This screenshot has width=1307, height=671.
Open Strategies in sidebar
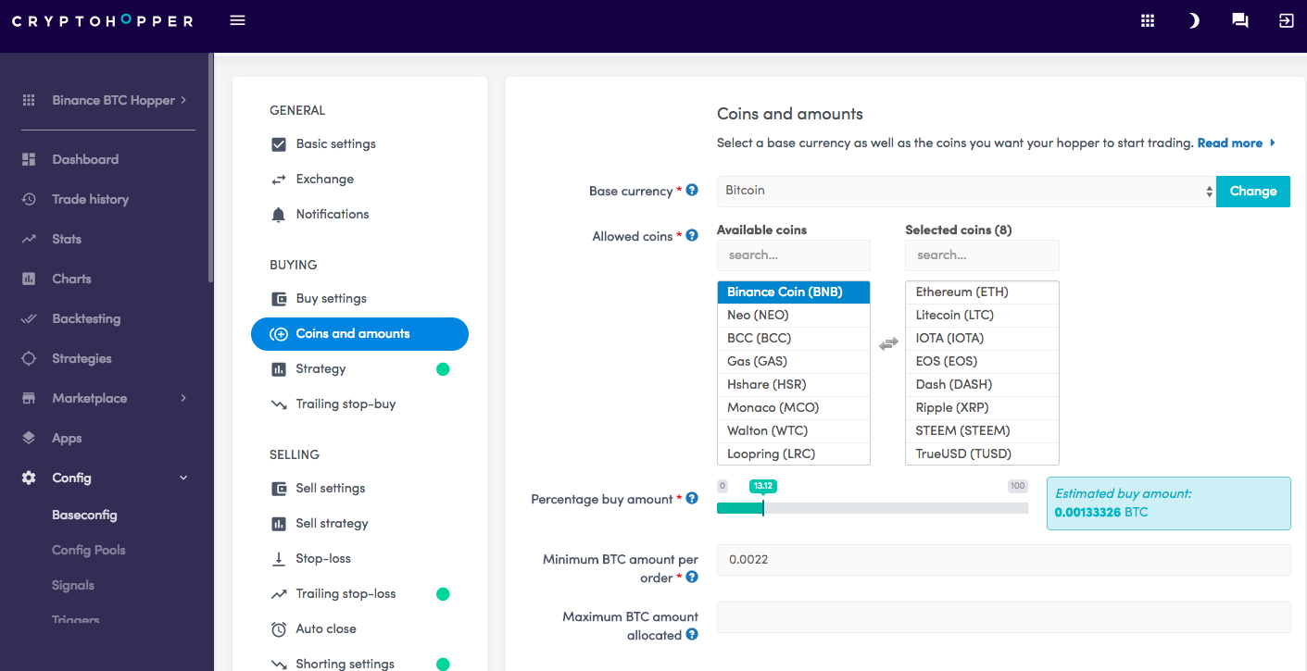tap(82, 358)
